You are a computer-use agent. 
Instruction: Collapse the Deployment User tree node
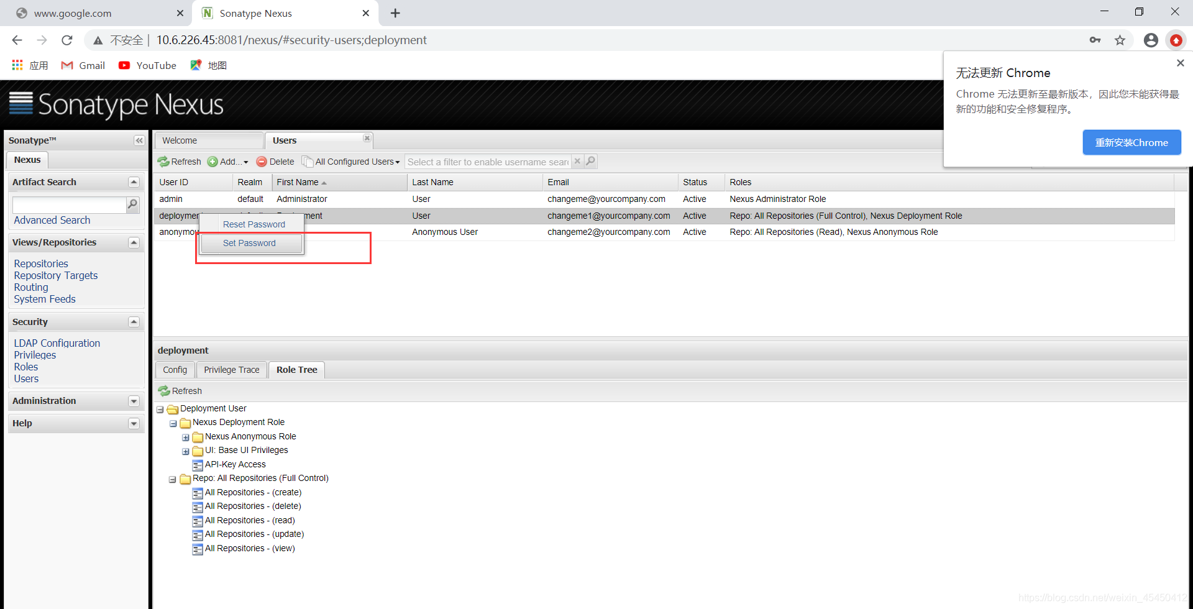point(160,410)
